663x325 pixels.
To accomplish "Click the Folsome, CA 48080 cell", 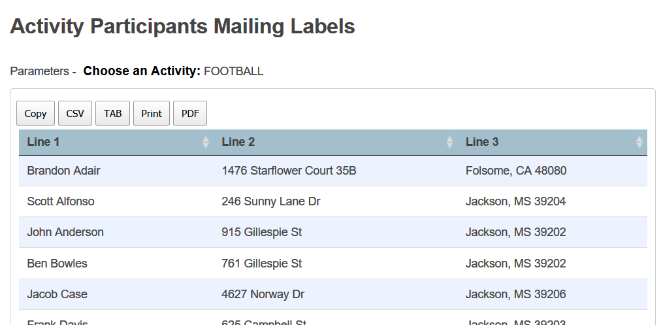I will [516, 171].
